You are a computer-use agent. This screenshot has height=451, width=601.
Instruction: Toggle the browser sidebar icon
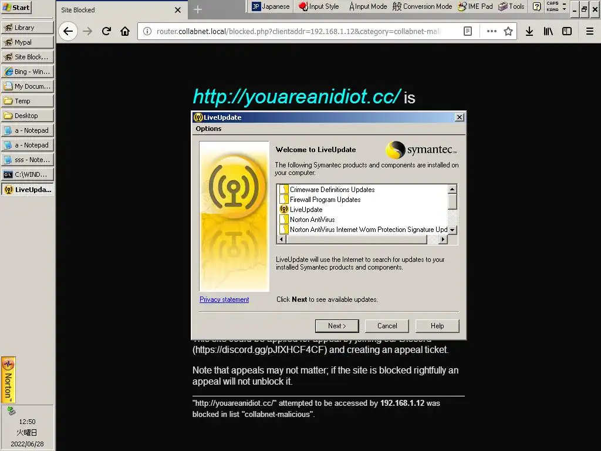[567, 32]
